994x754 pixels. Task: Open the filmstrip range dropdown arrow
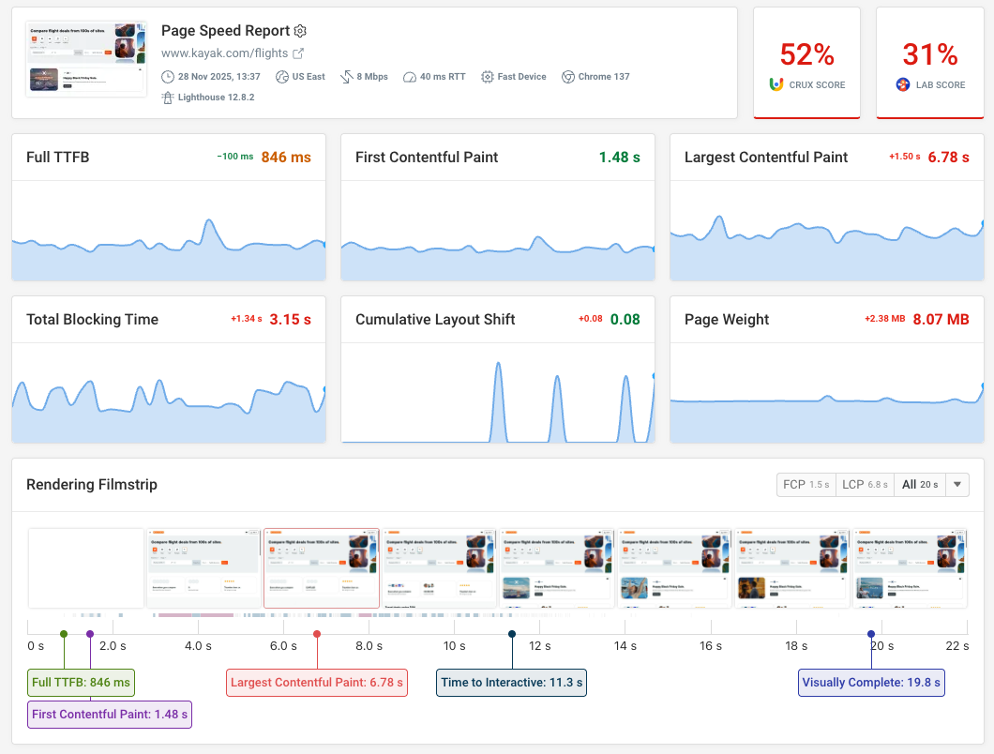click(956, 485)
